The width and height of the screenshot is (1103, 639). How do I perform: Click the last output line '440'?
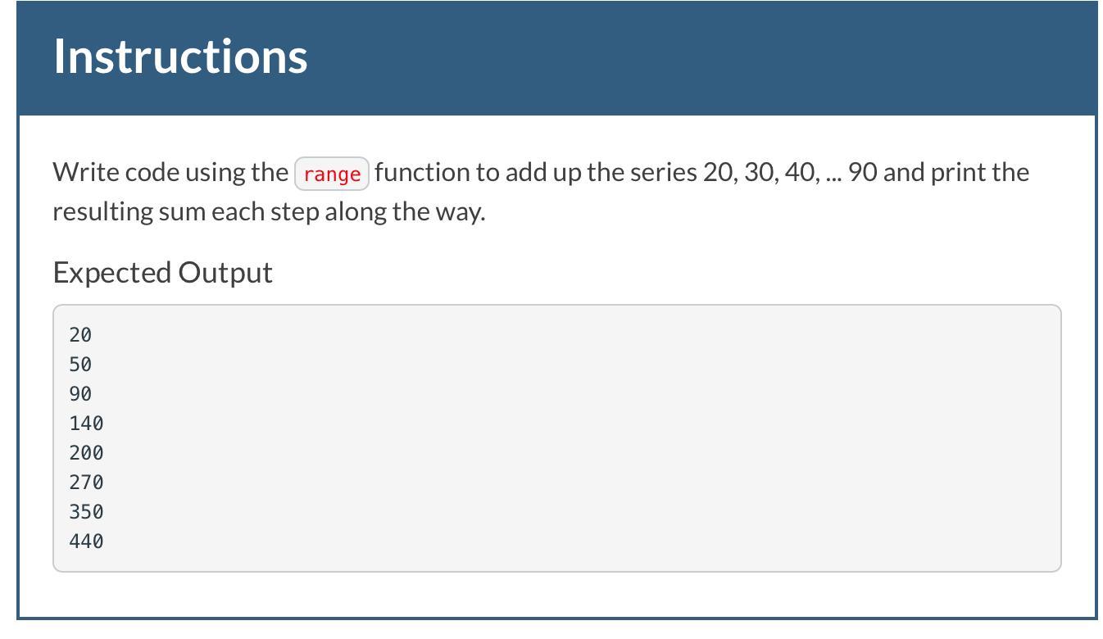pyautogui.click(x=86, y=541)
